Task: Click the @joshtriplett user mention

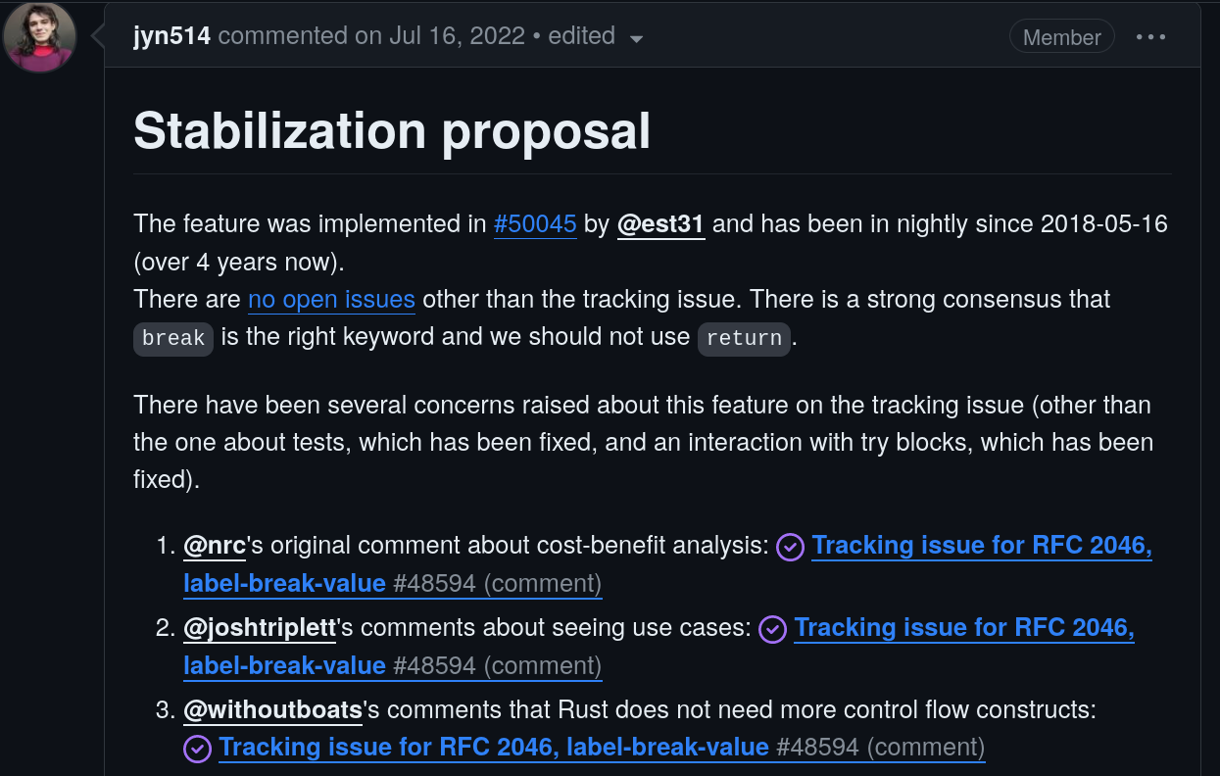Action: [260, 627]
